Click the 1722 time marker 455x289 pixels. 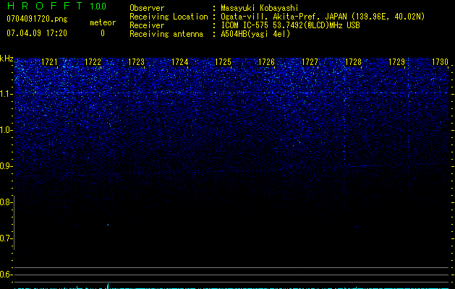click(93, 62)
